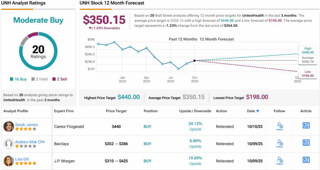Click the 2 Sell legend item
Image resolution: width=320 pixels, height=170 pixels.
pos(59,79)
